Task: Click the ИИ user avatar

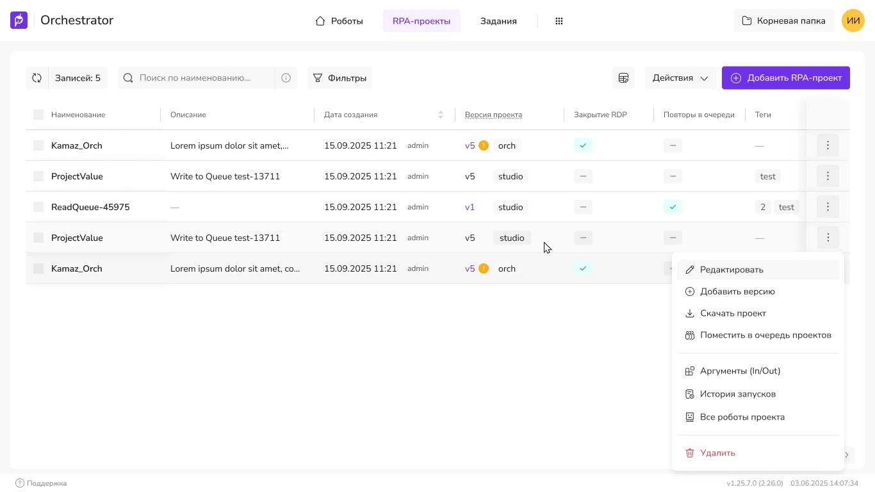Action: (853, 20)
